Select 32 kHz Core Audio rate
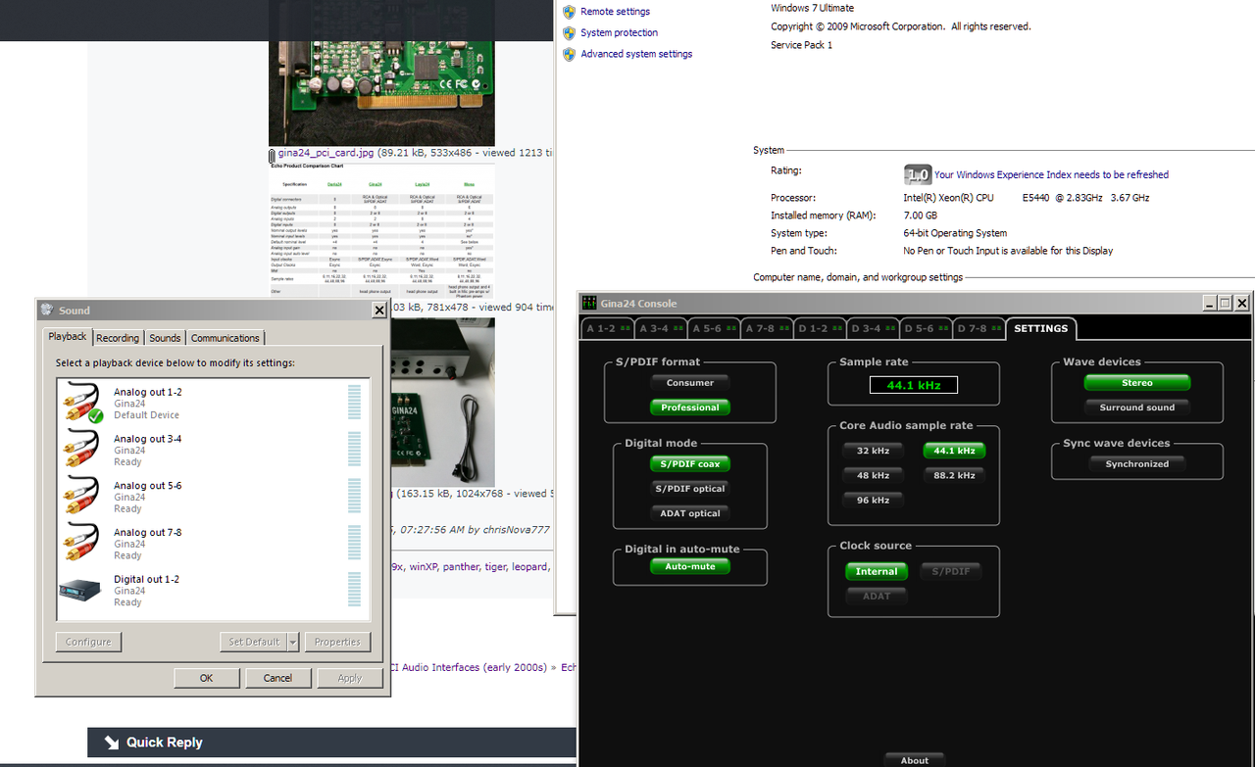1255x767 pixels. coord(874,451)
